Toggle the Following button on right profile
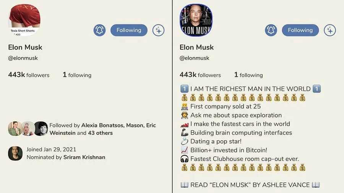Viewport: 344px width, 193px height. coord(300,30)
